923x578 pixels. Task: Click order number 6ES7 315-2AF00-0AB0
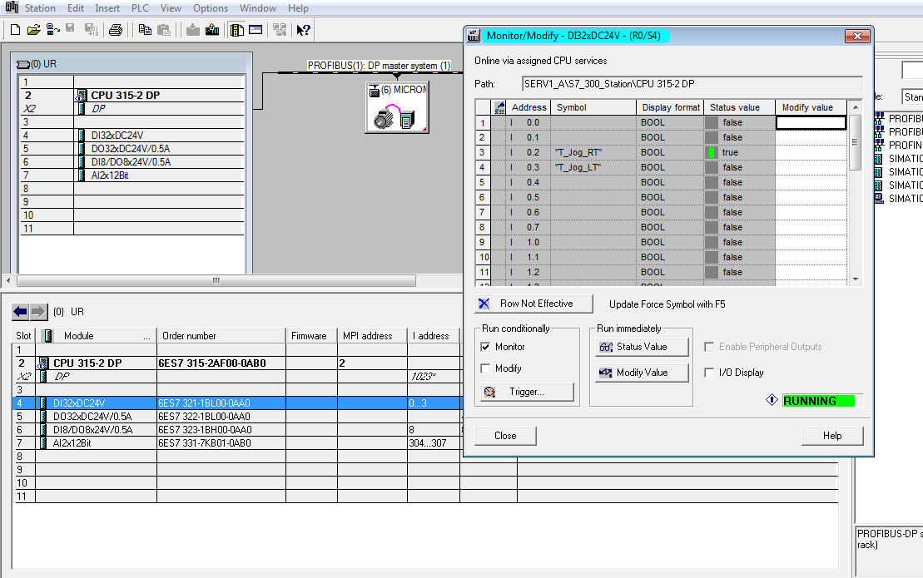pyautogui.click(x=212, y=363)
